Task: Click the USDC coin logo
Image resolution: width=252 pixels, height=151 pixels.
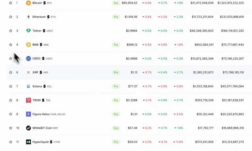Action: tap(28, 59)
